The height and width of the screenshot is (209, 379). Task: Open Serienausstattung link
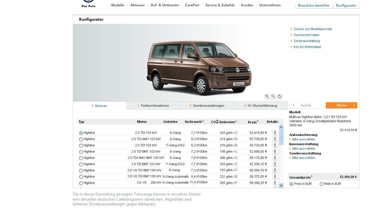[x=307, y=41]
